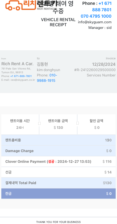Viewport: 117px width, 224px height.
Task: Click invoice number #R-2412260029500000
Action: pyautogui.click(x=95, y=70)
